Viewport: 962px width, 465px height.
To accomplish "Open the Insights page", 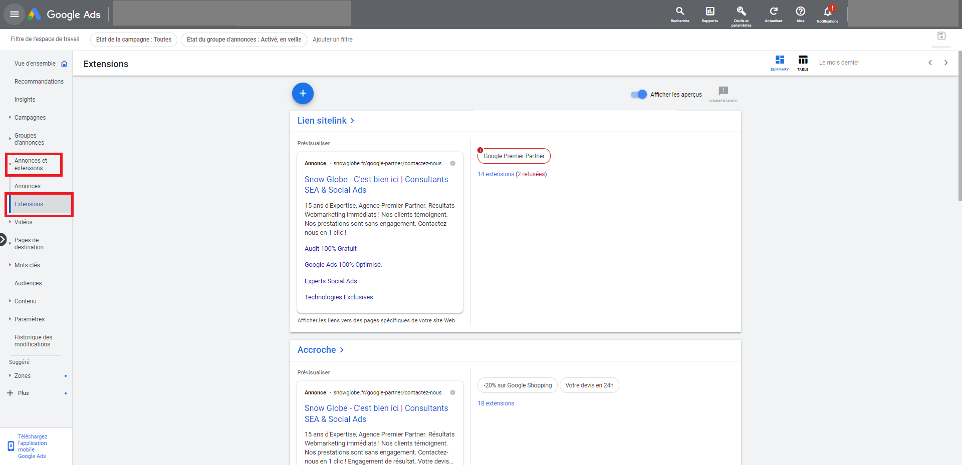I will pyautogui.click(x=25, y=100).
